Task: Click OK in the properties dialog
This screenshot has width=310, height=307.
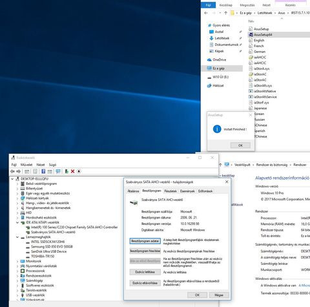Action: tap(197, 295)
